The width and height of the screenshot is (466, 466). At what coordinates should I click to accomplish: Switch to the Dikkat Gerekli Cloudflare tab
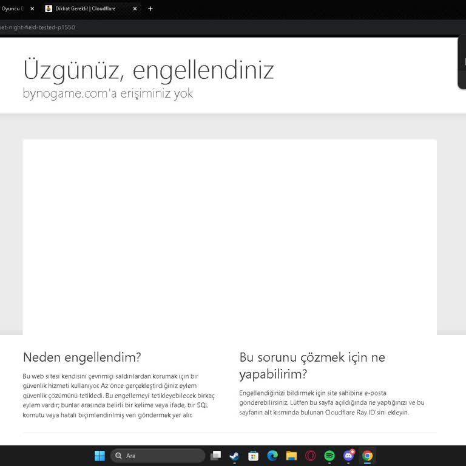pyautogui.click(x=91, y=8)
